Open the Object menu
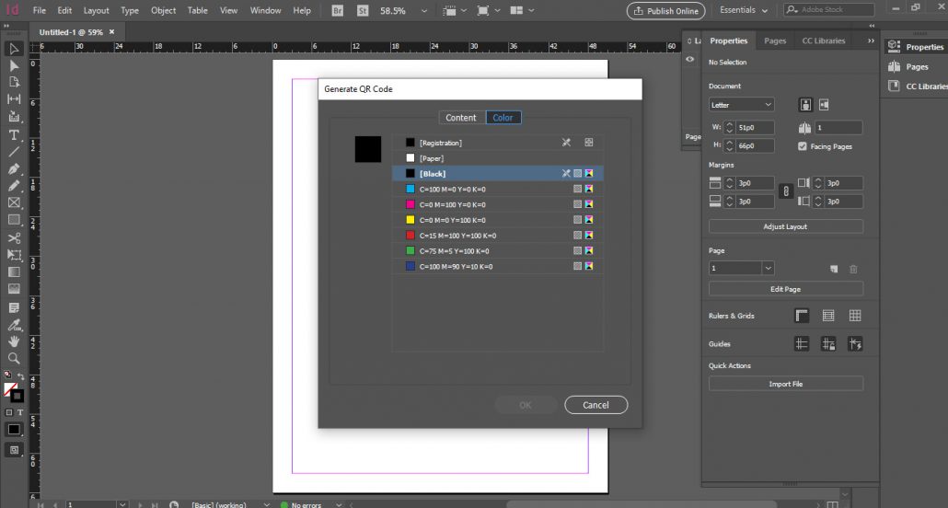This screenshot has height=508, width=948. pos(163,10)
